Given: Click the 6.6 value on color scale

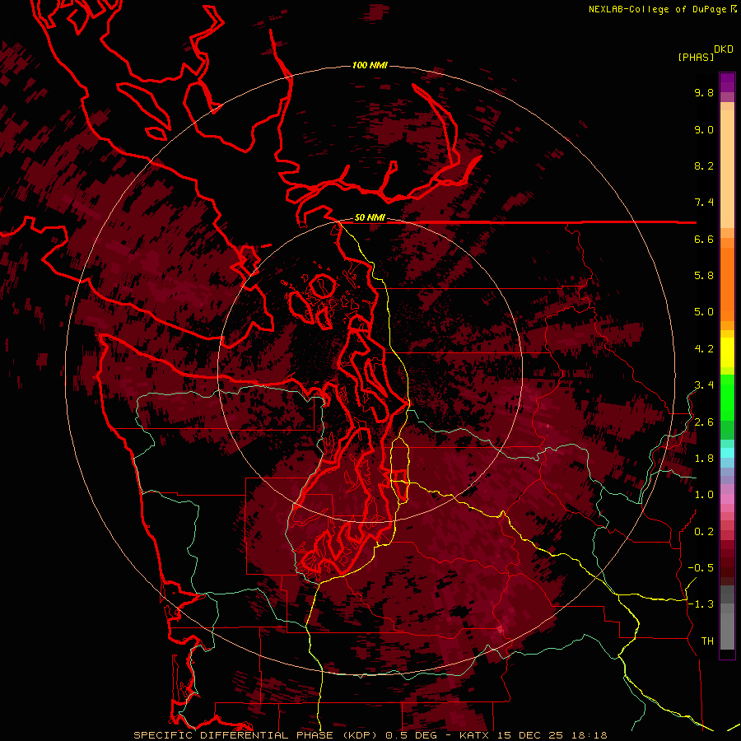Looking at the screenshot, I should (704, 240).
